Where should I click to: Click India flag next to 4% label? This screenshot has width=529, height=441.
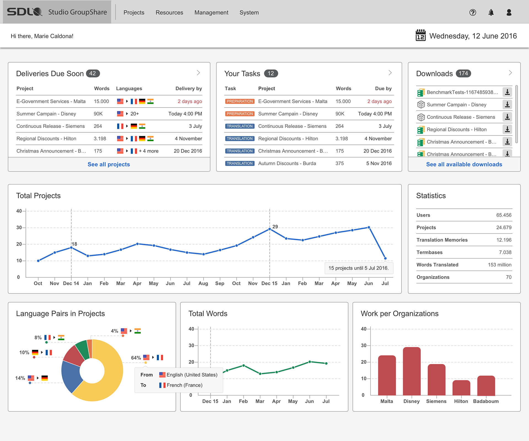click(x=137, y=331)
